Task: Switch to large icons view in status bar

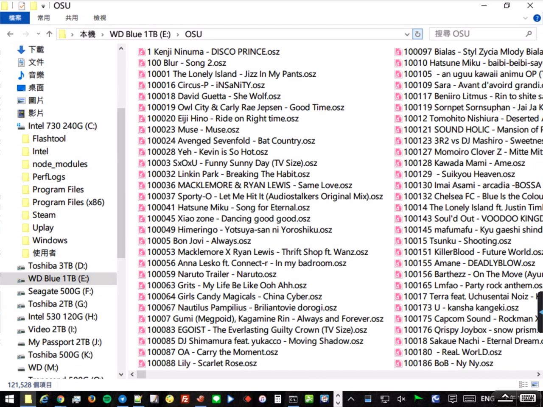Action: click(x=535, y=385)
